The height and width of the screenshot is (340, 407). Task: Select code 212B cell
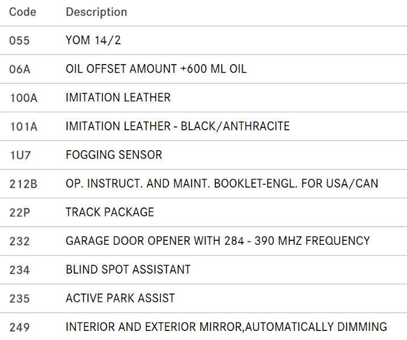(x=23, y=184)
